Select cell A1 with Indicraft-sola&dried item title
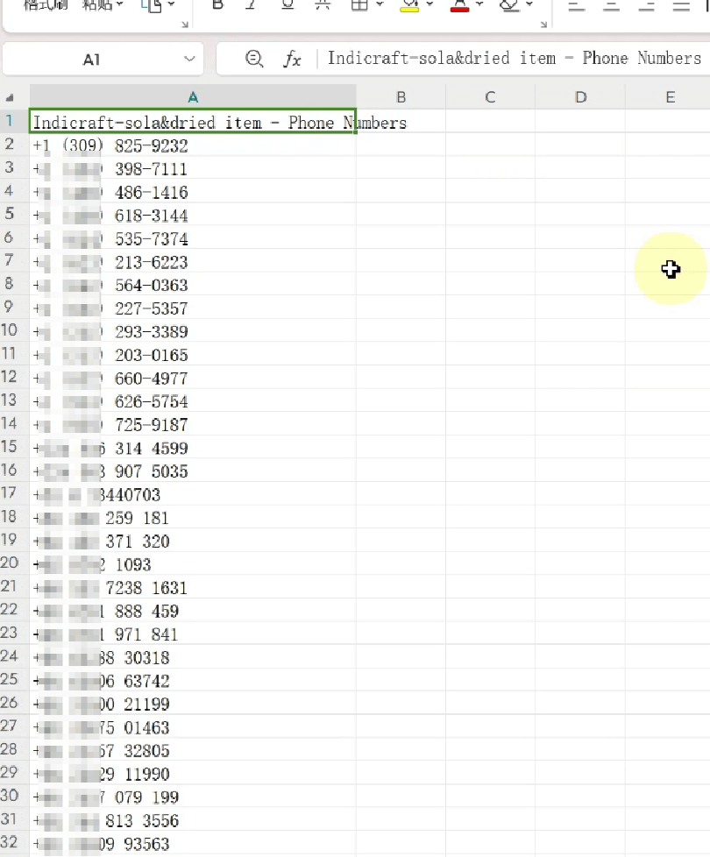710x857 pixels. click(x=192, y=121)
